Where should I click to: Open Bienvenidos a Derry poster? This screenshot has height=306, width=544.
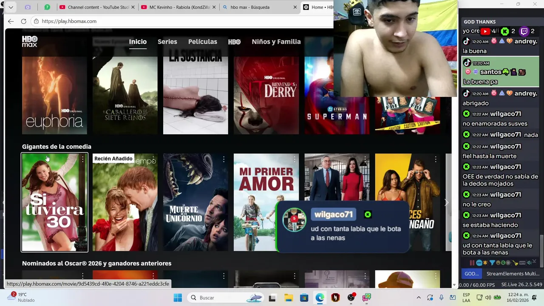[266, 85]
